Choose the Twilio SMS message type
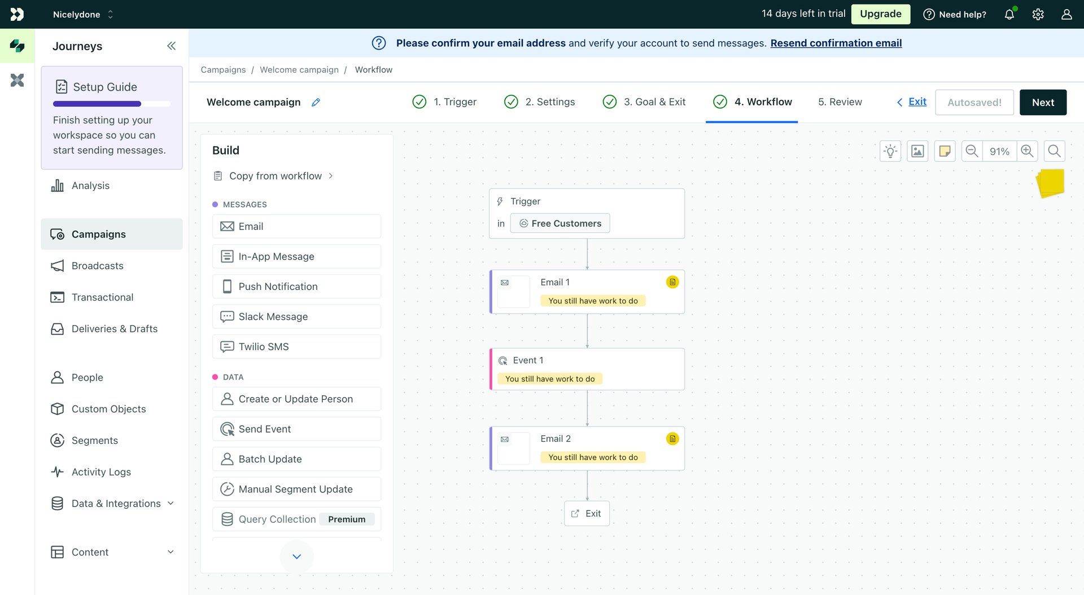Image resolution: width=1084 pixels, height=595 pixels. [x=296, y=346]
